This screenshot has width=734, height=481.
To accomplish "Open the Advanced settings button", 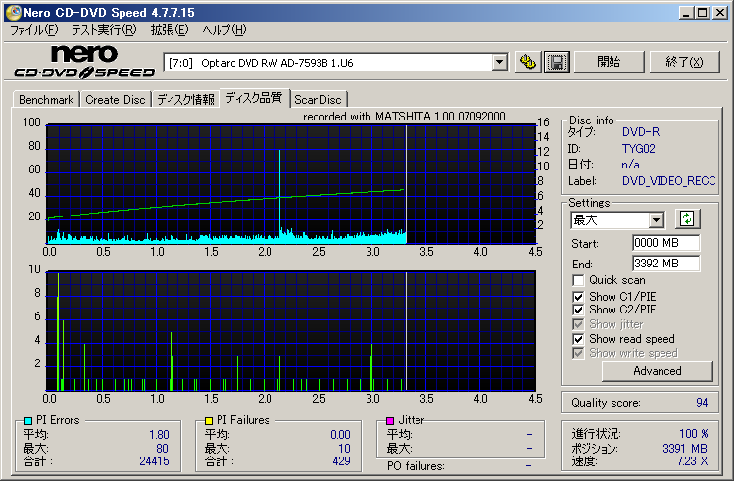I will coord(658,371).
